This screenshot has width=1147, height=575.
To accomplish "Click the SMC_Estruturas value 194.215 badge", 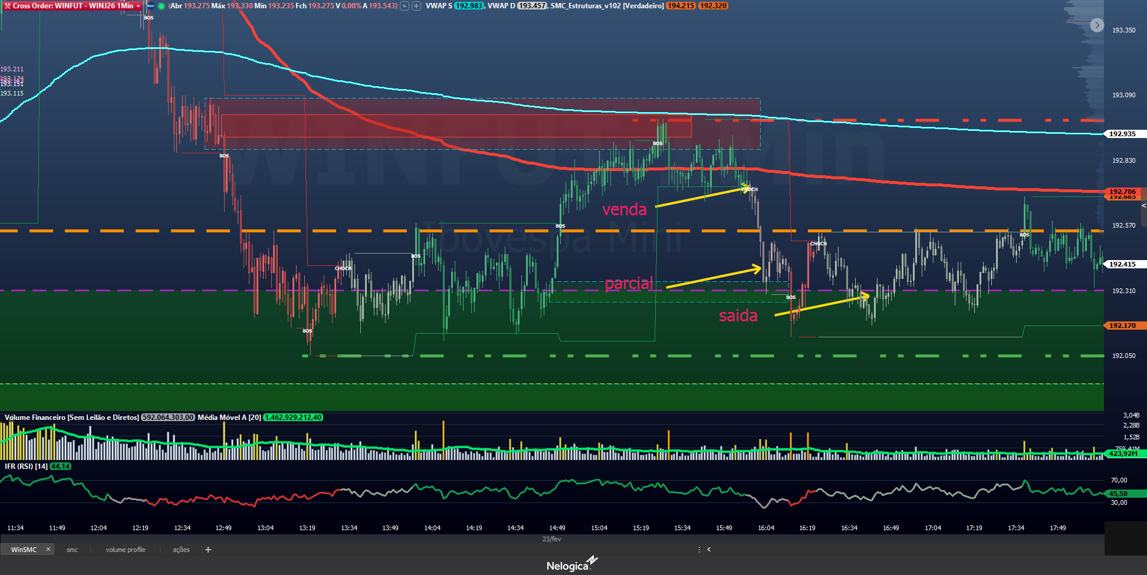I will click(x=681, y=6).
